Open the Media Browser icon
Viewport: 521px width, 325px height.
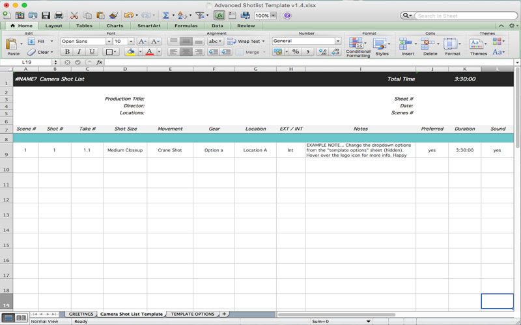coord(246,15)
